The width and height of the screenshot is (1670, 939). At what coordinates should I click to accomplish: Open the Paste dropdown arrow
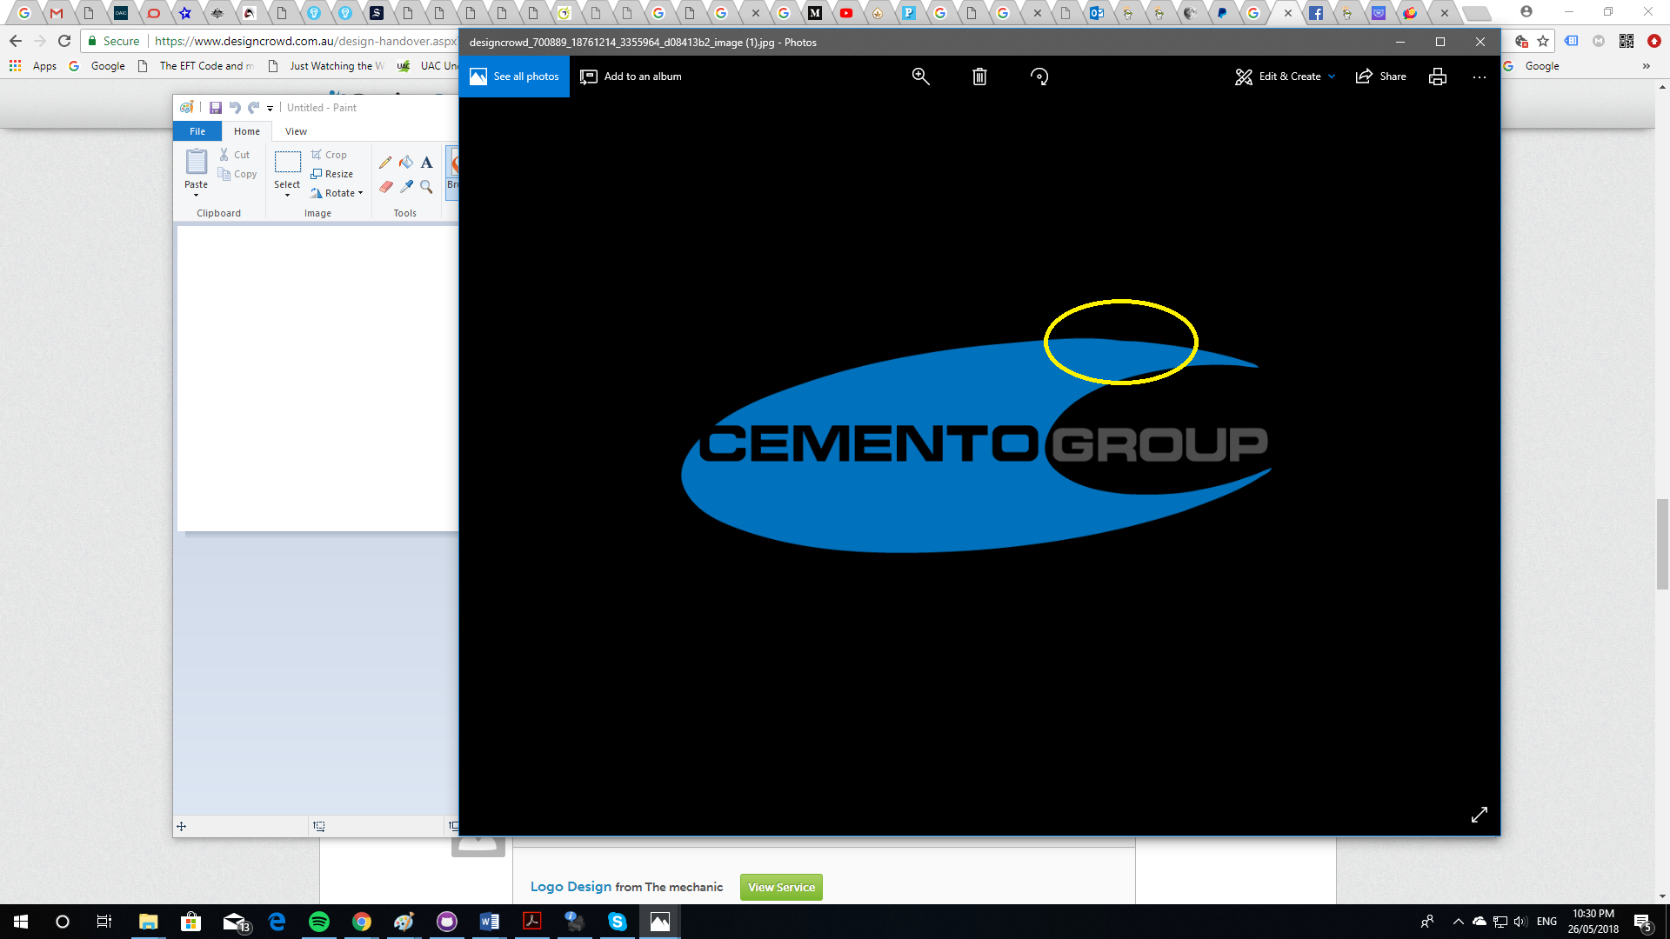click(196, 196)
